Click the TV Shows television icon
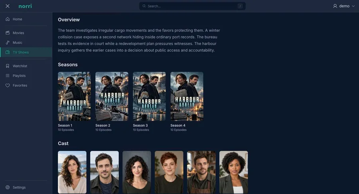This screenshot has width=359, height=194. point(8,52)
